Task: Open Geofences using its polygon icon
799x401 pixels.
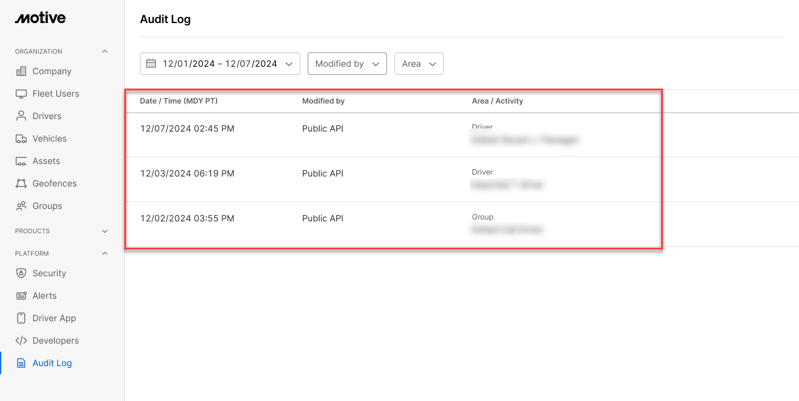Action: 21,183
